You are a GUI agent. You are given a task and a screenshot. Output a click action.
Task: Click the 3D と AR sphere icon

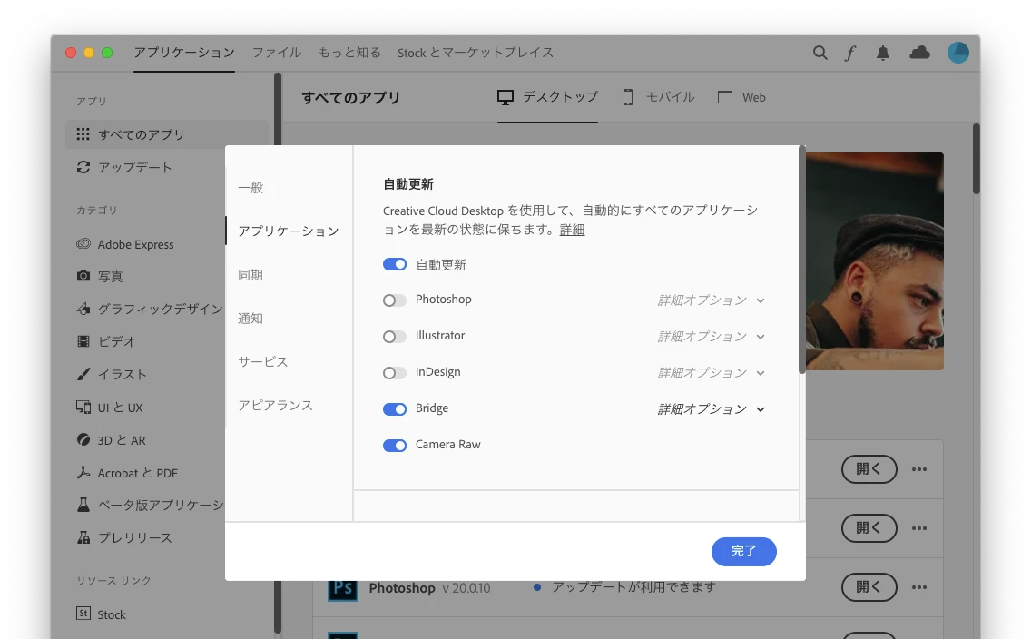(x=83, y=440)
